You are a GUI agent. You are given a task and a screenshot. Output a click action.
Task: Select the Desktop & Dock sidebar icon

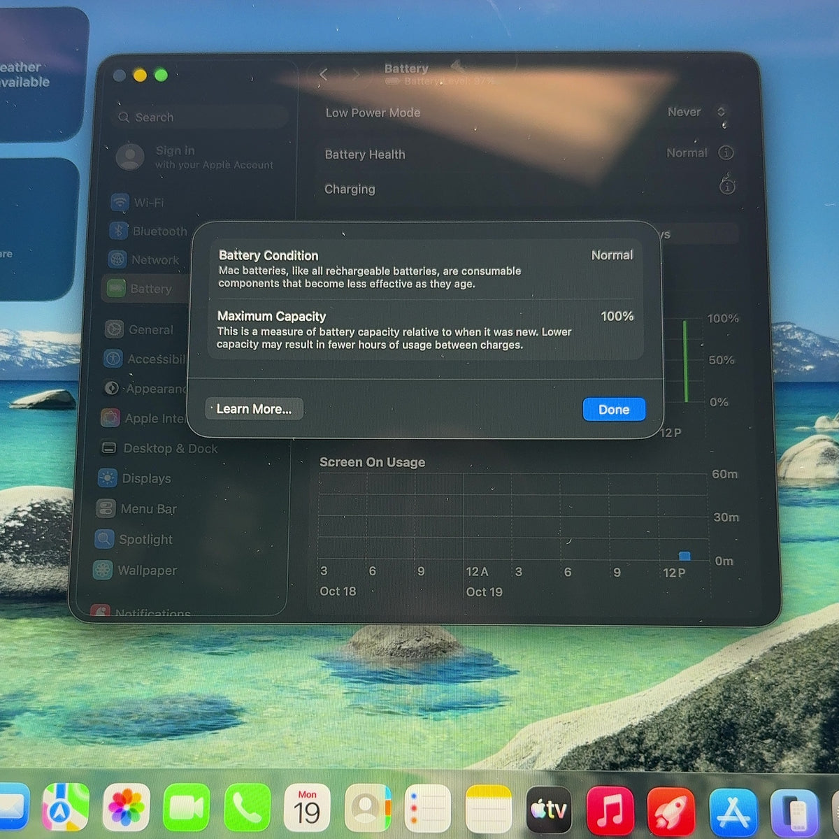tap(108, 448)
